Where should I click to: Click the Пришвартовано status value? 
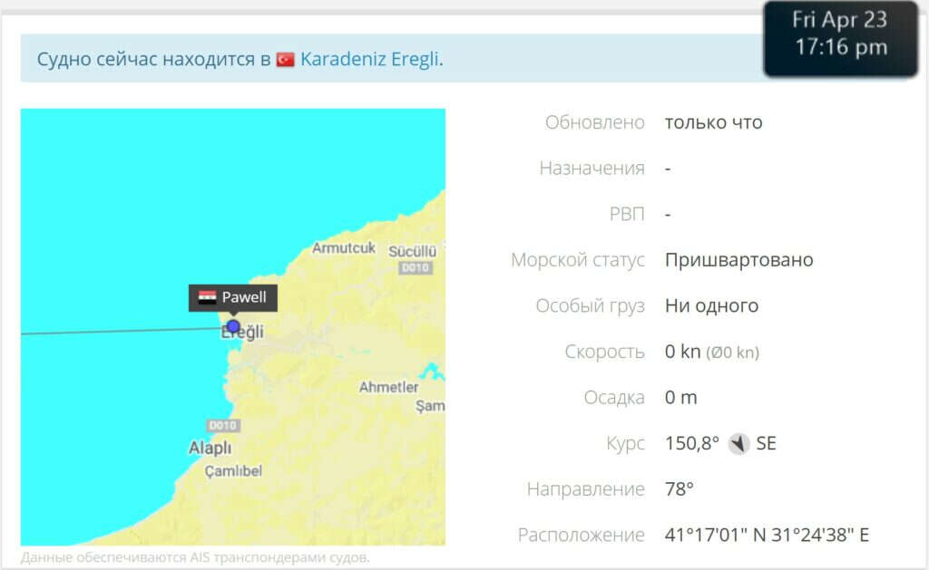pyautogui.click(x=738, y=260)
